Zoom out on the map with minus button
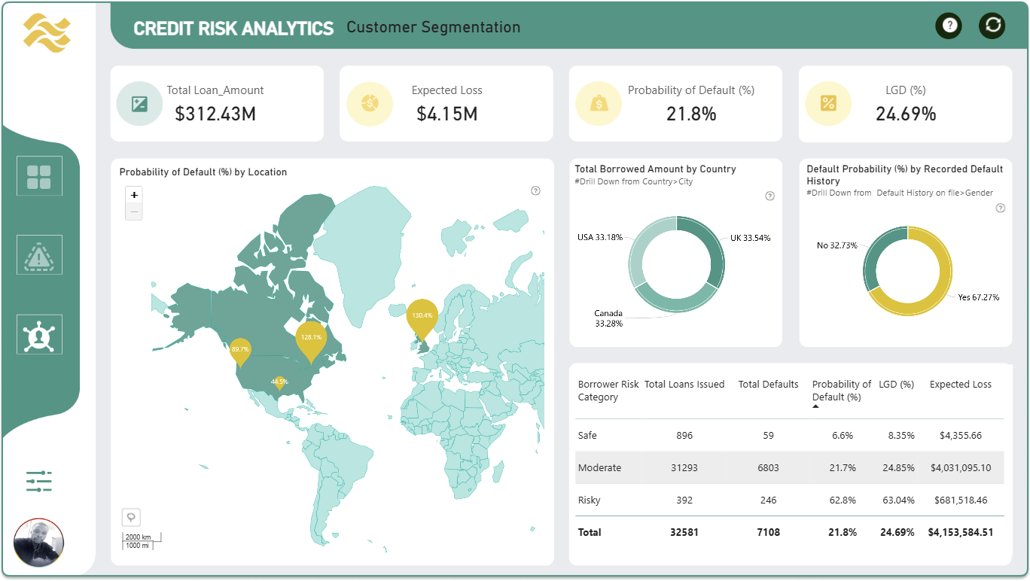This screenshot has width=1030, height=581. pos(134,212)
